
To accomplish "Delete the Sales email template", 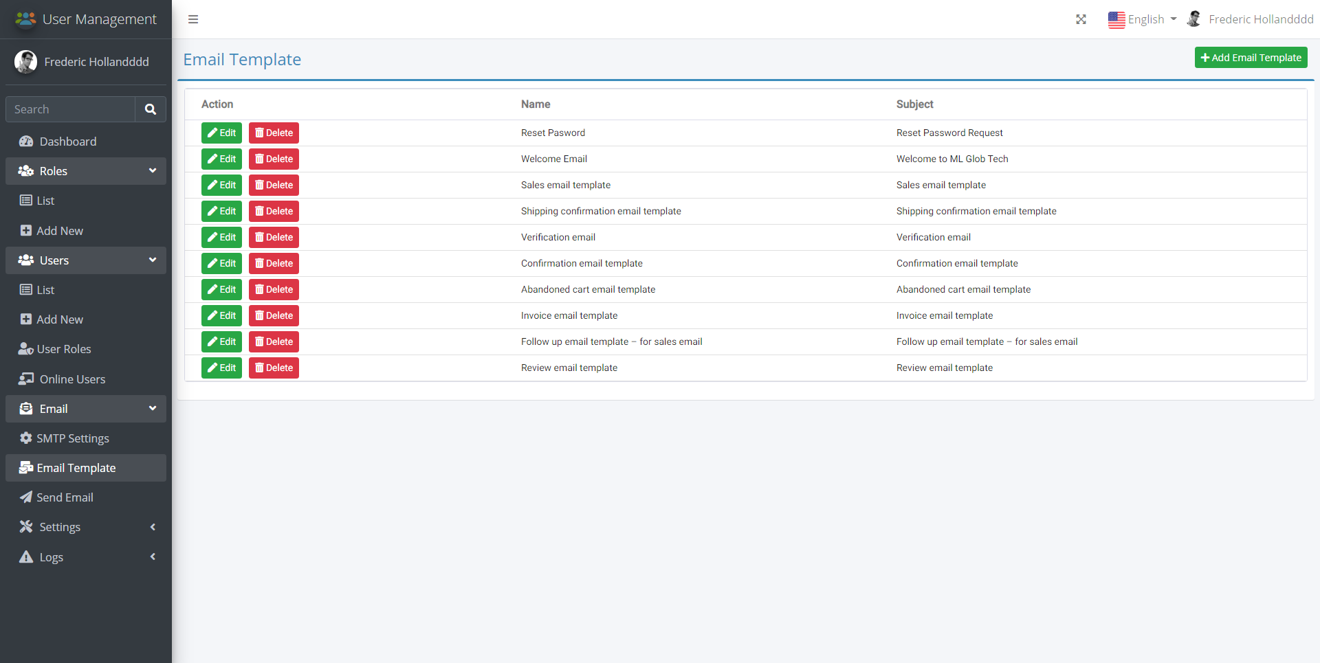I will click(x=274, y=185).
